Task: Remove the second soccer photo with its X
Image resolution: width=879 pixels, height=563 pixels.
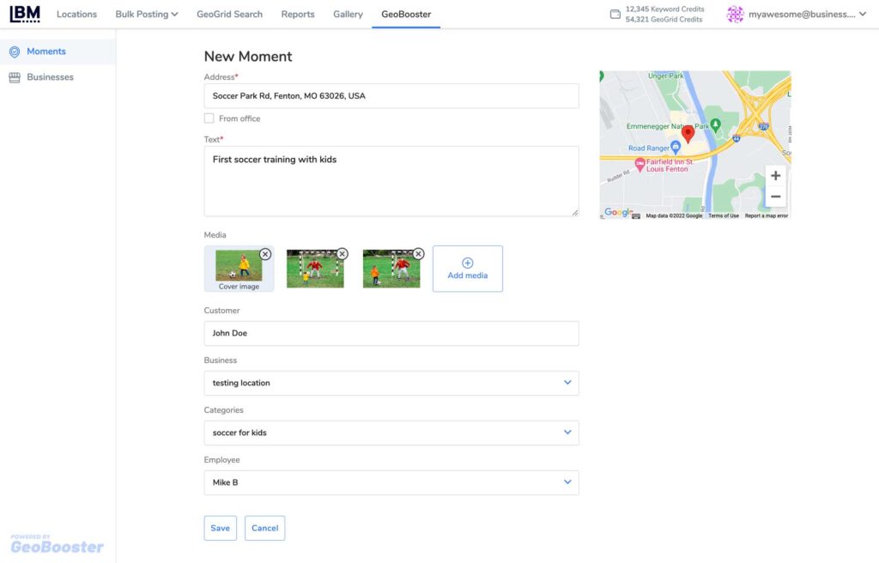Action: pos(342,254)
